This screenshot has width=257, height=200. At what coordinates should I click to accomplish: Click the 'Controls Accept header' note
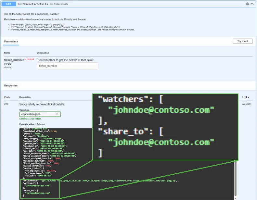pyautogui.click(x=30, y=119)
